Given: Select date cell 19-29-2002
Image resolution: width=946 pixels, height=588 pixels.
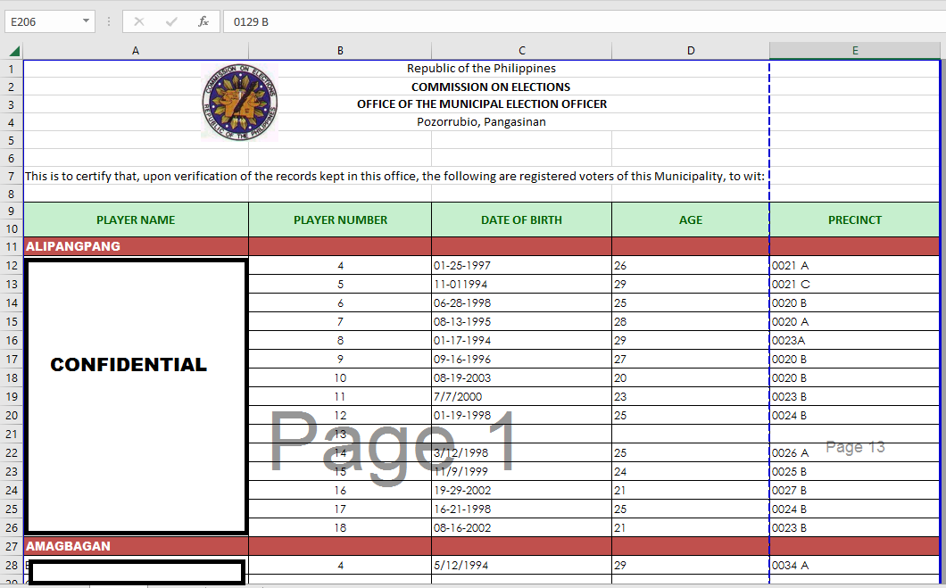Looking at the screenshot, I should coord(522,491).
